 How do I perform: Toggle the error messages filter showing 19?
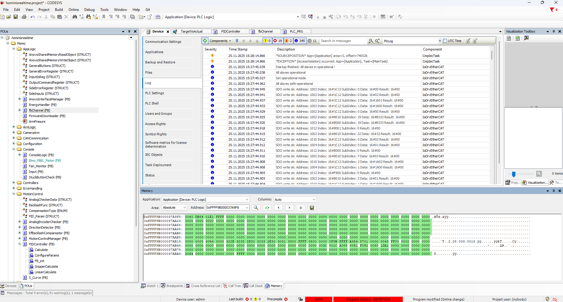pos(278,41)
